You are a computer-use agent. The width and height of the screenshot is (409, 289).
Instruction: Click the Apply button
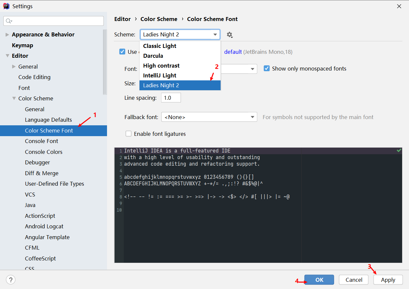pyautogui.click(x=388, y=280)
